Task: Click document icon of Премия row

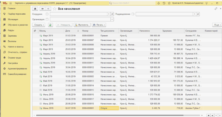Action: click(41, 36)
